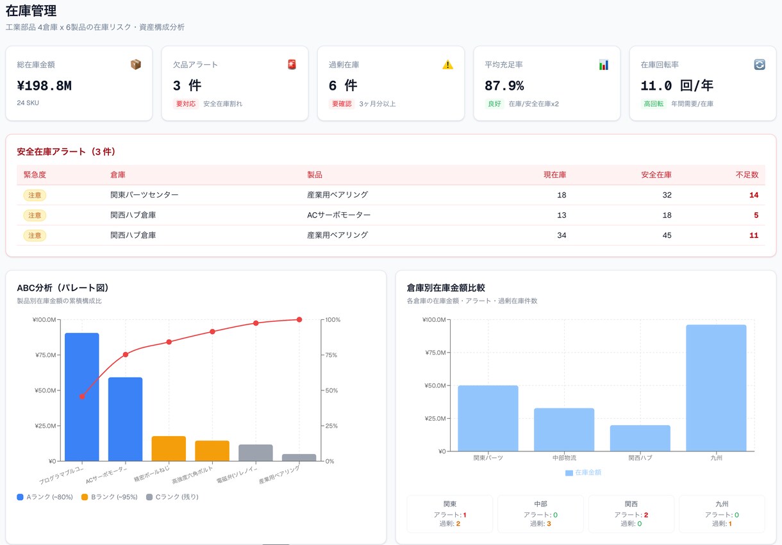Image resolution: width=782 pixels, height=545 pixels.
Task: Click the 九州 warehouse bar
Action: coord(717,388)
